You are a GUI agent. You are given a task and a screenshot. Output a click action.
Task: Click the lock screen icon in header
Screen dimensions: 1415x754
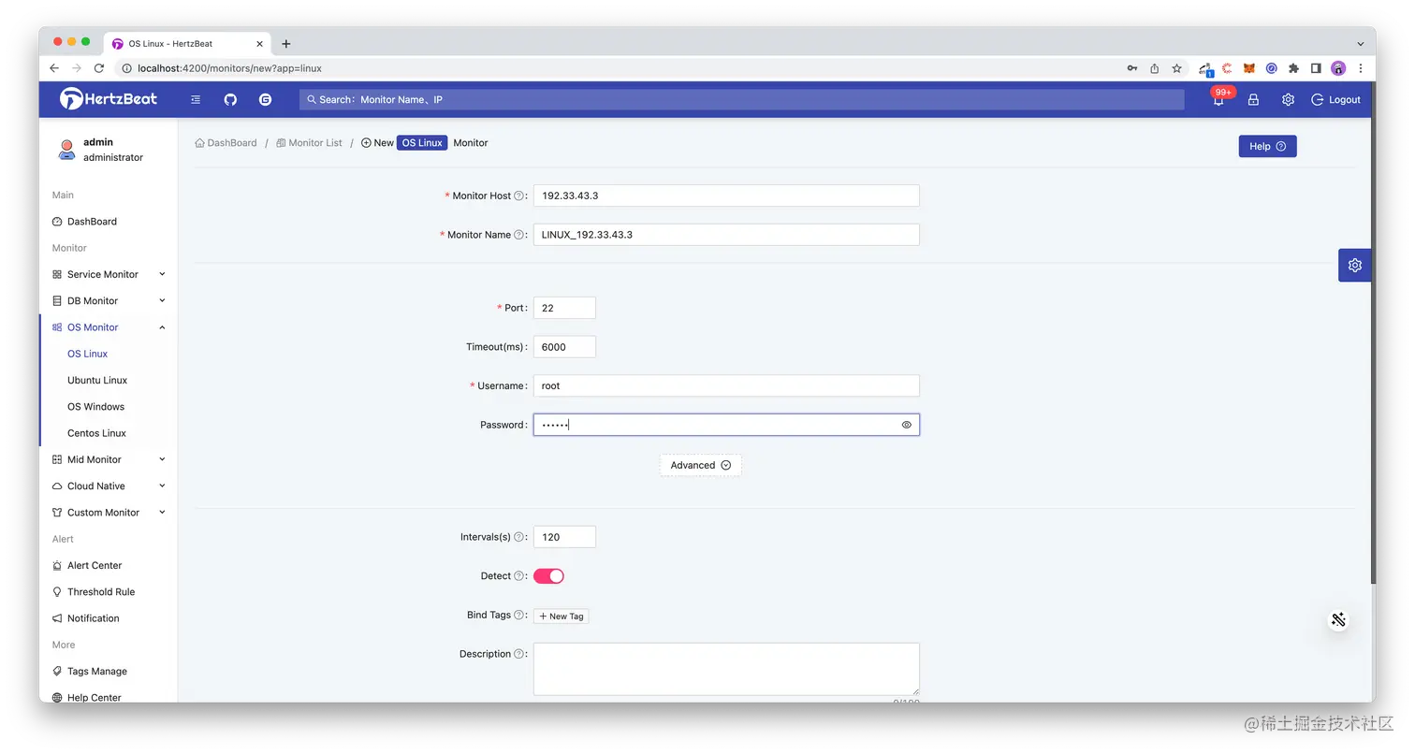tap(1253, 99)
